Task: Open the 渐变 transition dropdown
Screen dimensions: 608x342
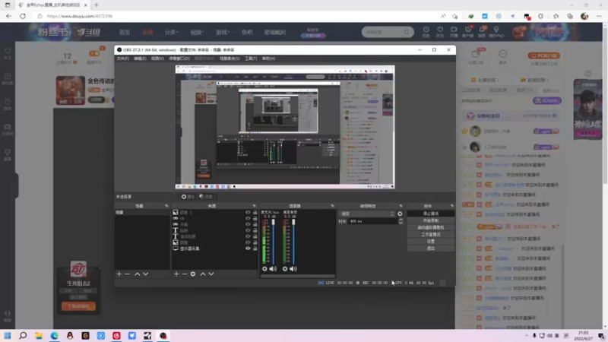Action: [367, 214]
